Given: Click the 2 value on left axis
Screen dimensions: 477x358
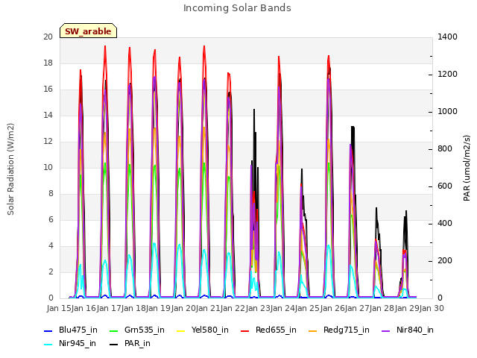Looking at the screenshot, I should (51, 271).
